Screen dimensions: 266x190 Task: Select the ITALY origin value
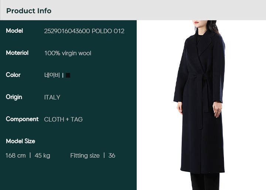pos(52,97)
